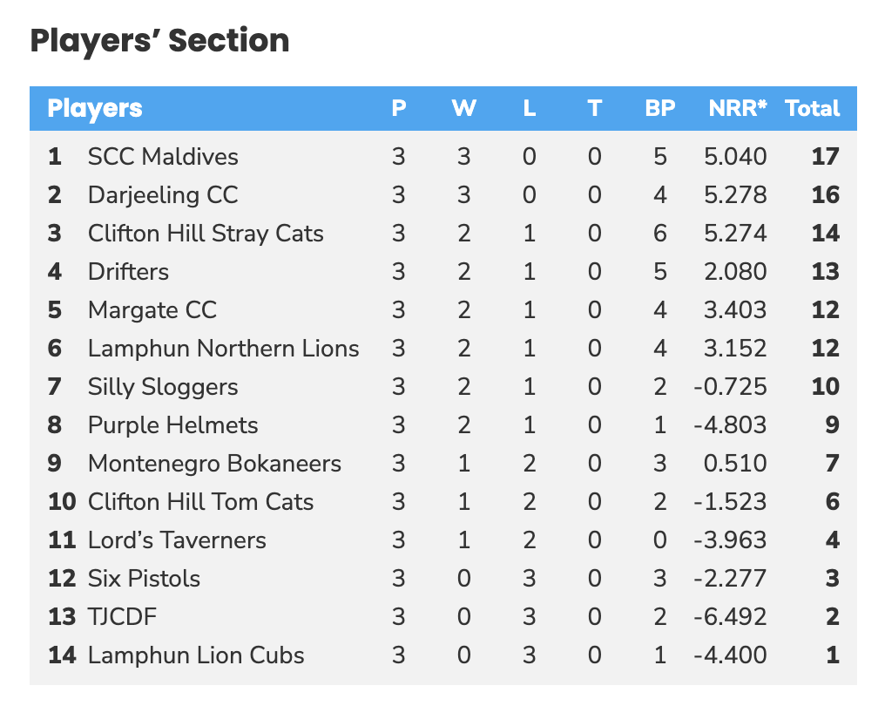
Task: Select Darjeeling CC in the table
Action: (163, 195)
